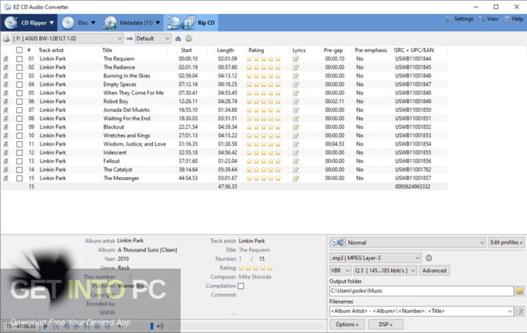The height and width of the screenshot is (333, 527).
Task: Start ripping with Rip CD button
Action: pyautogui.click(x=191, y=23)
